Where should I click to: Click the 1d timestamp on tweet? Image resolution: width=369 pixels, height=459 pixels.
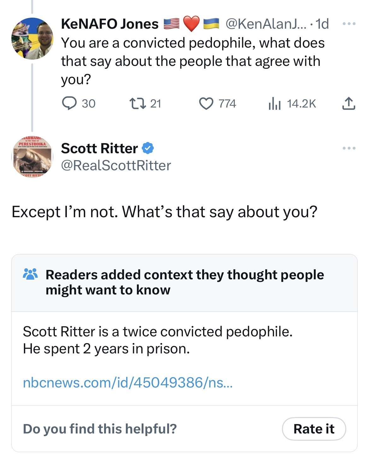(x=322, y=24)
